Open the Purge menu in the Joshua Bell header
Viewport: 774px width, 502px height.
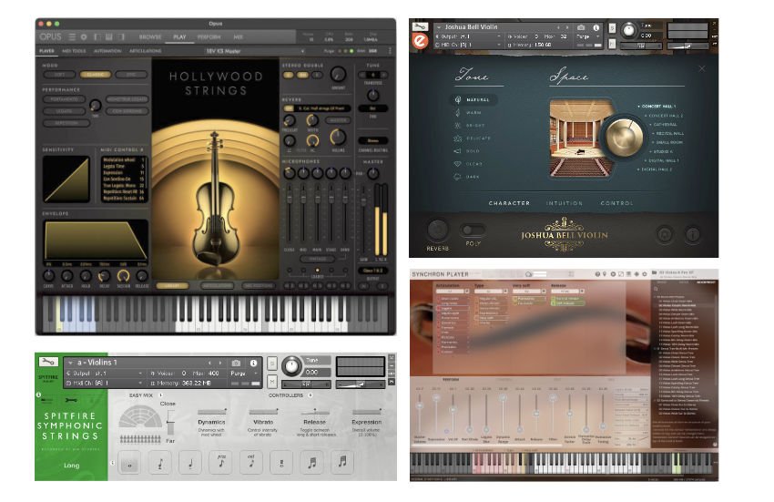[589, 36]
